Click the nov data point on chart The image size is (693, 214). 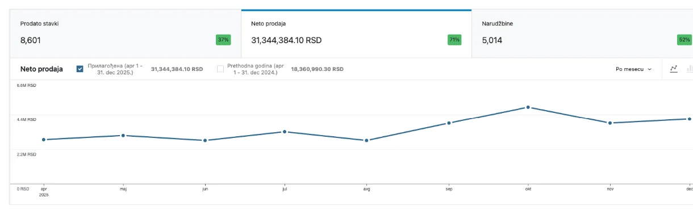[x=609, y=123]
